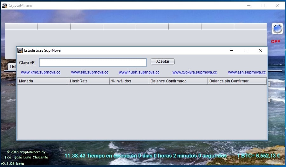The image size is (286, 167).
Task: Click the blue orb power button
Action: coord(277,29)
